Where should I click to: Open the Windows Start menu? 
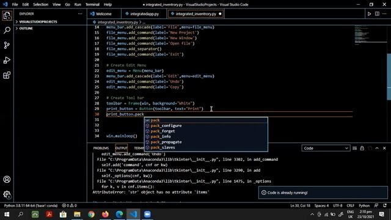click(7, 215)
